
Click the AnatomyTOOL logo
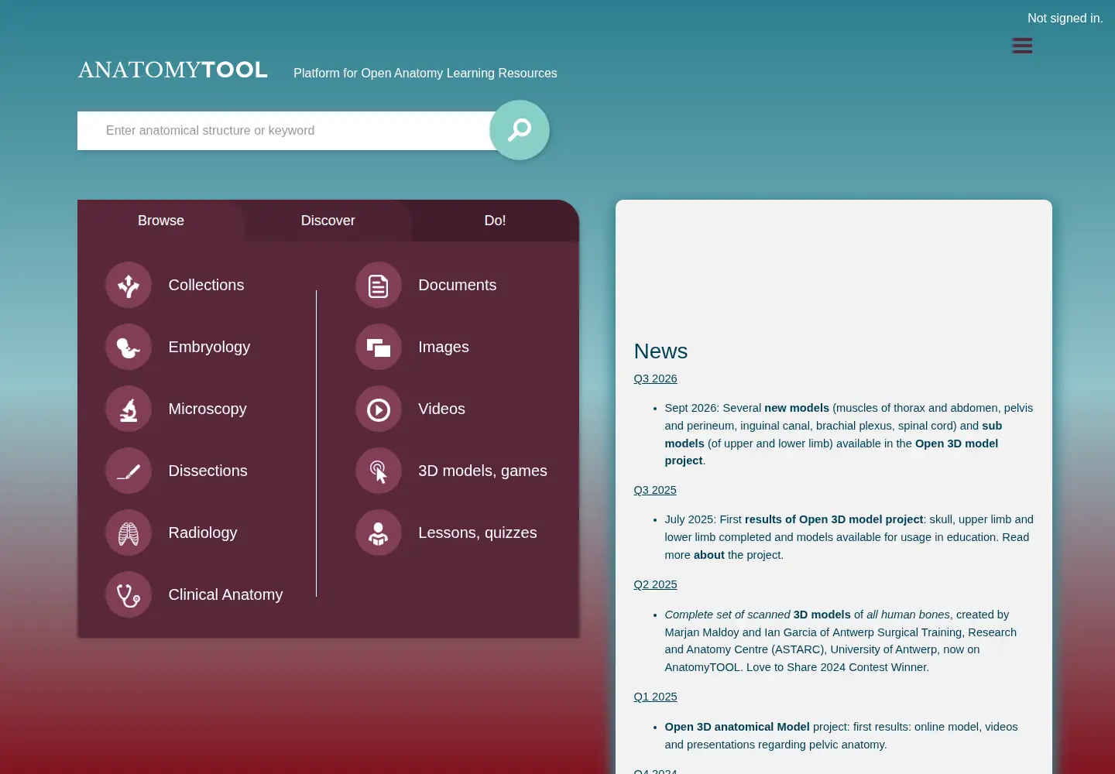[x=173, y=70]
